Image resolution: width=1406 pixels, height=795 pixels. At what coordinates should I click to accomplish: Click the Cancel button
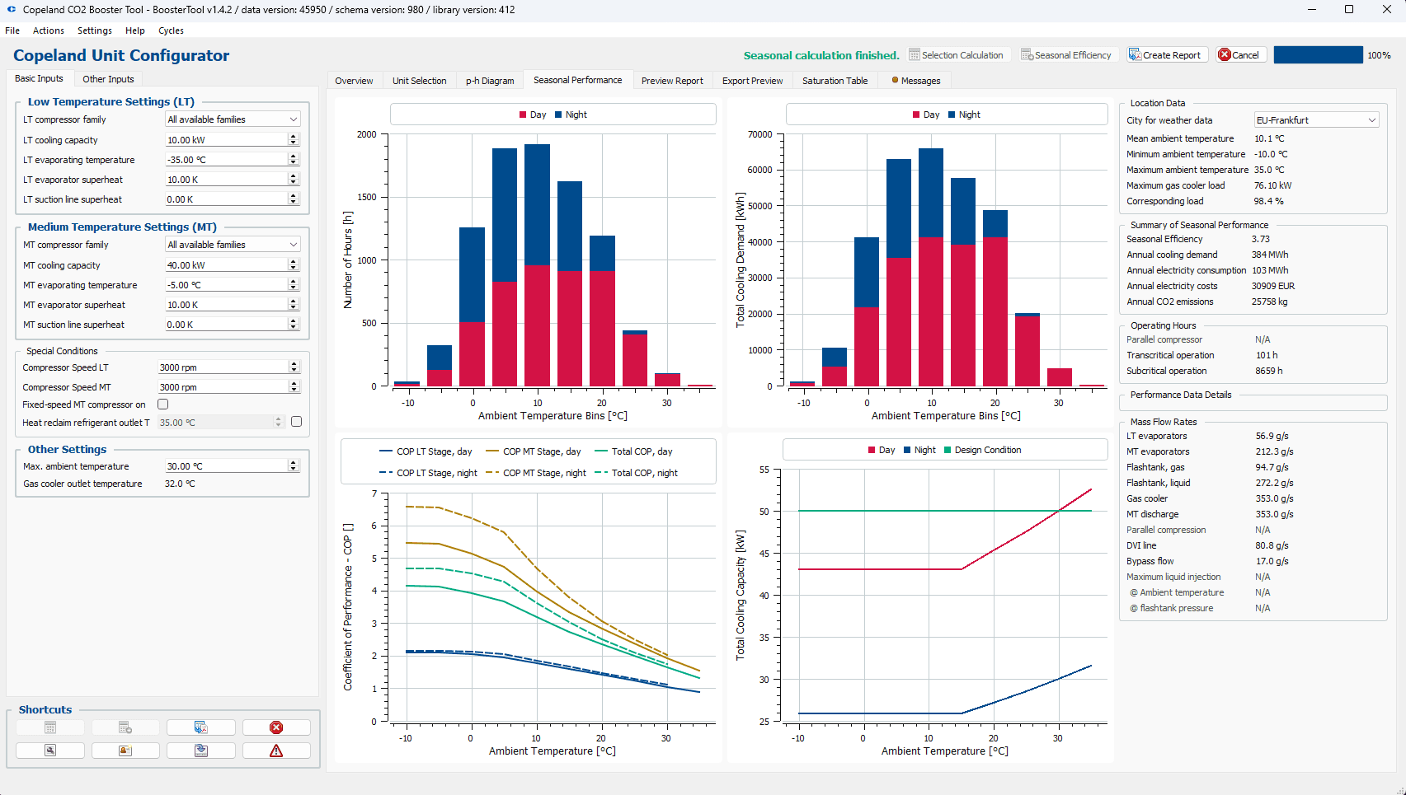coord(1240,55)
